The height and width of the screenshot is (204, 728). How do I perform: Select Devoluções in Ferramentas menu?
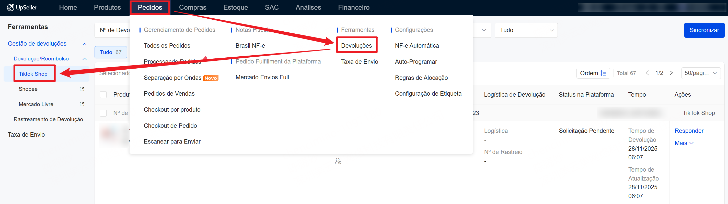coord(356,45)
